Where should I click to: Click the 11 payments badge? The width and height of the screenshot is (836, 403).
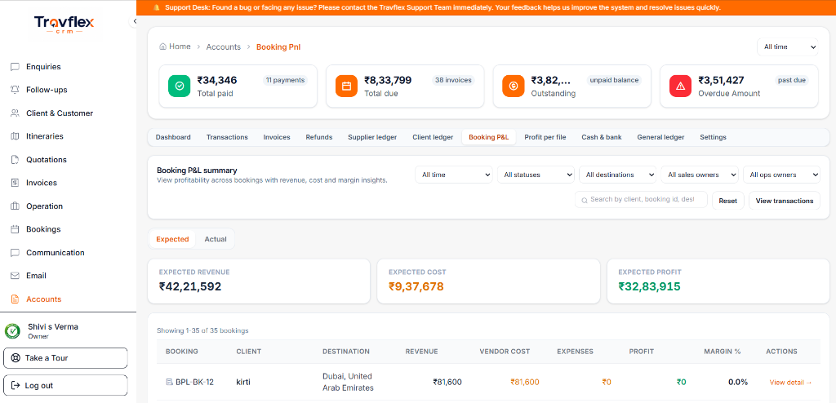point(285,80)
